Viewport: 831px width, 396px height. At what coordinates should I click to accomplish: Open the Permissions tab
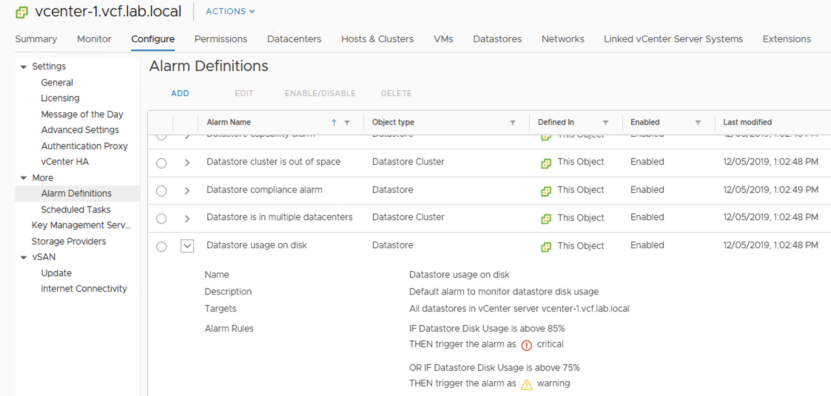pos(221,39)
